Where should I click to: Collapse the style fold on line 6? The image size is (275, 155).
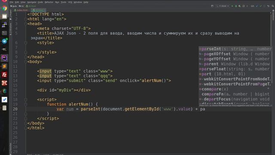coord(26,43)
